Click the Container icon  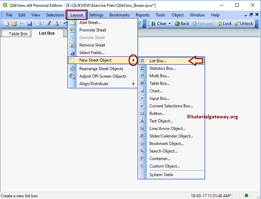pyautogui.click(x=142, y=159)
